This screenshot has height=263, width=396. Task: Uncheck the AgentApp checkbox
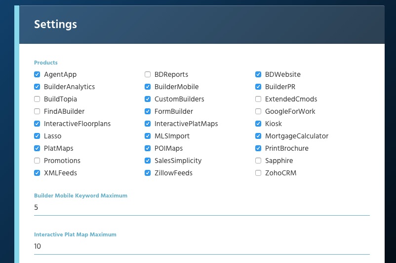point(37,74)
